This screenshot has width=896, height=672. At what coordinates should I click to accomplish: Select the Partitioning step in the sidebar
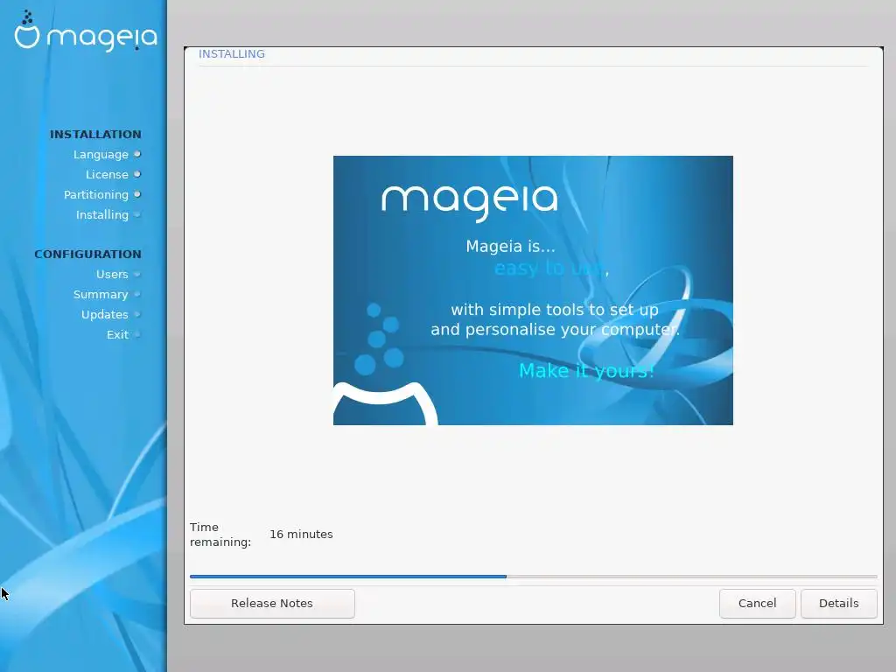pos(96,195)
